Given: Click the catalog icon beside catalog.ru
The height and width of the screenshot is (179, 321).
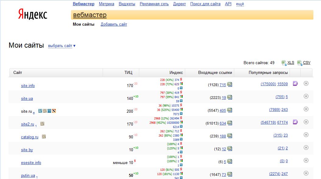Looking at the screenshot, I should pyautogui.click(x=44, y=137).
